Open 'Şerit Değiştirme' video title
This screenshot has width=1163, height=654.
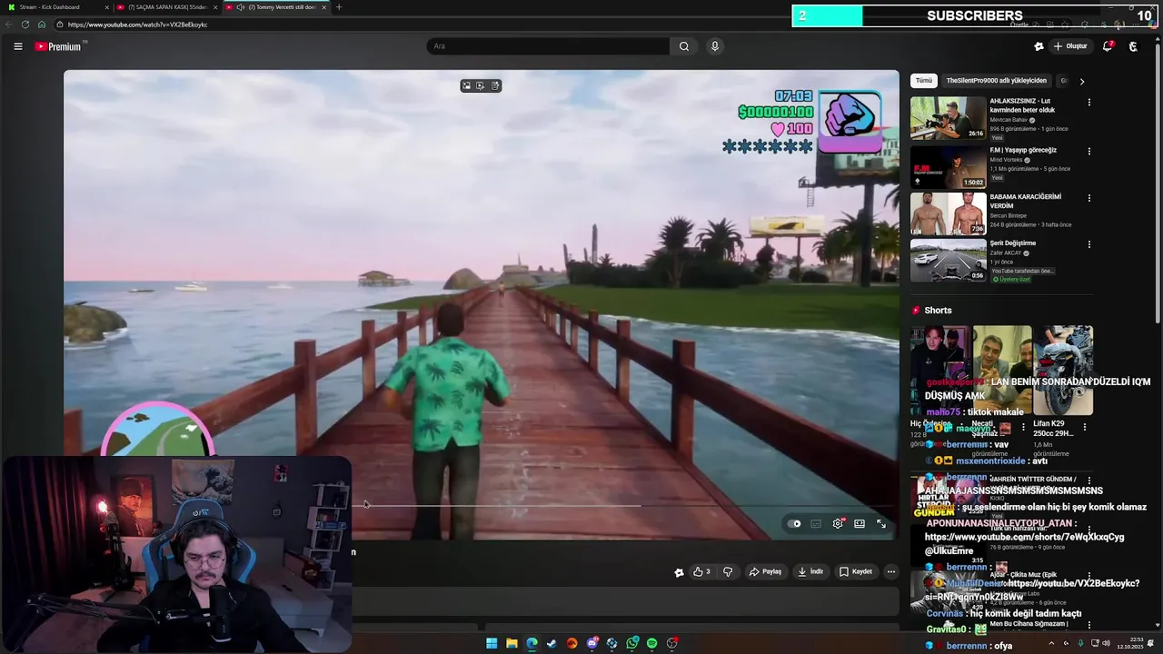click(1013, 243)
